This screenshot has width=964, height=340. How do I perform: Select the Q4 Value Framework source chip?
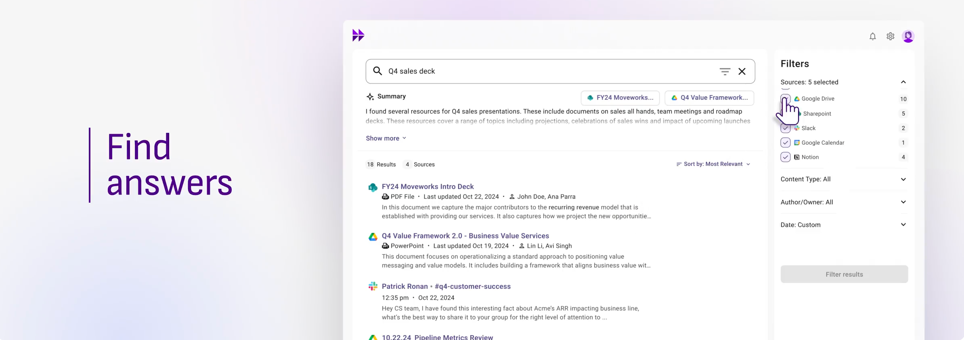(x=709, y=98)
